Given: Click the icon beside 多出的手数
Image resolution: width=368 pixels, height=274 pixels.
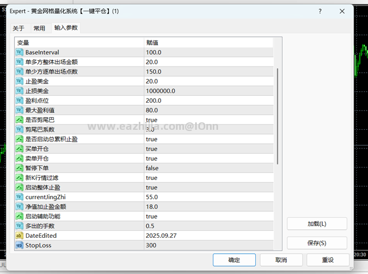Looking at the screenshot, I should tap(20, 226).
